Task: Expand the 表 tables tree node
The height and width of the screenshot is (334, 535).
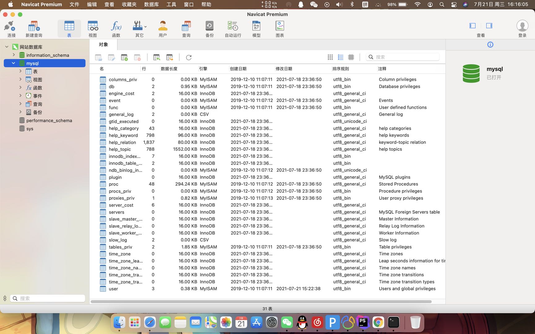Action: (20, 71)
